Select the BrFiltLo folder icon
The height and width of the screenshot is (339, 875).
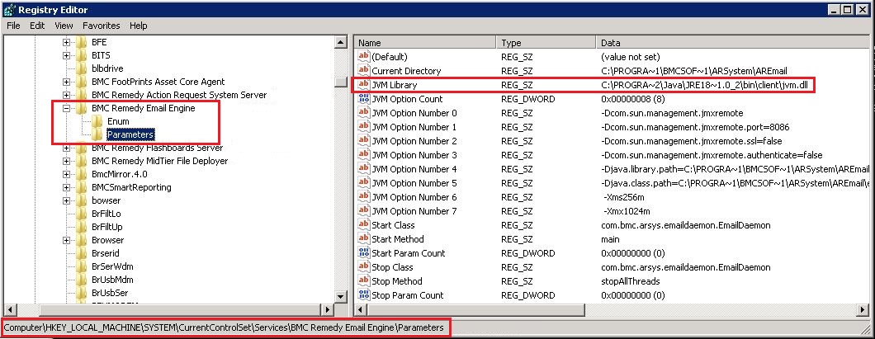click(82, 214)
